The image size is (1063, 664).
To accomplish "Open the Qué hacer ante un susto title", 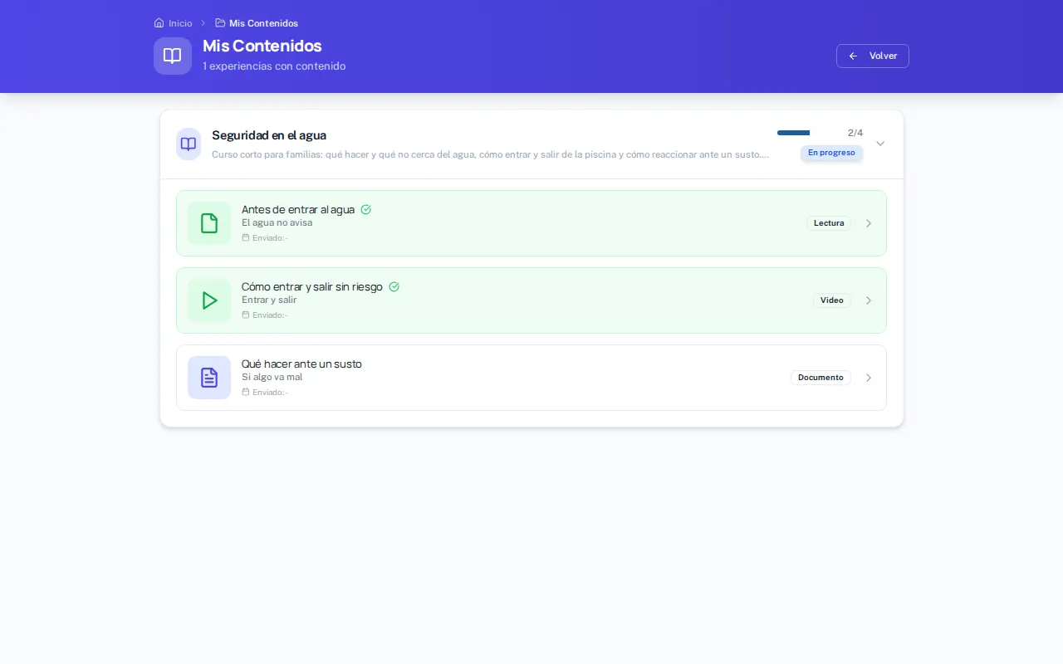I will point(301,364).
